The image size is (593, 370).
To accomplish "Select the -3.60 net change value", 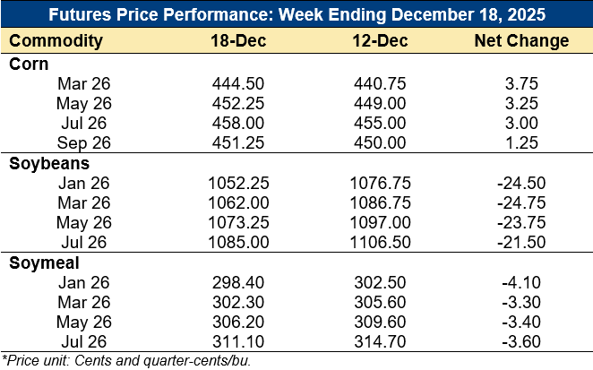I will pyautogui.click(x=520, y=340).
